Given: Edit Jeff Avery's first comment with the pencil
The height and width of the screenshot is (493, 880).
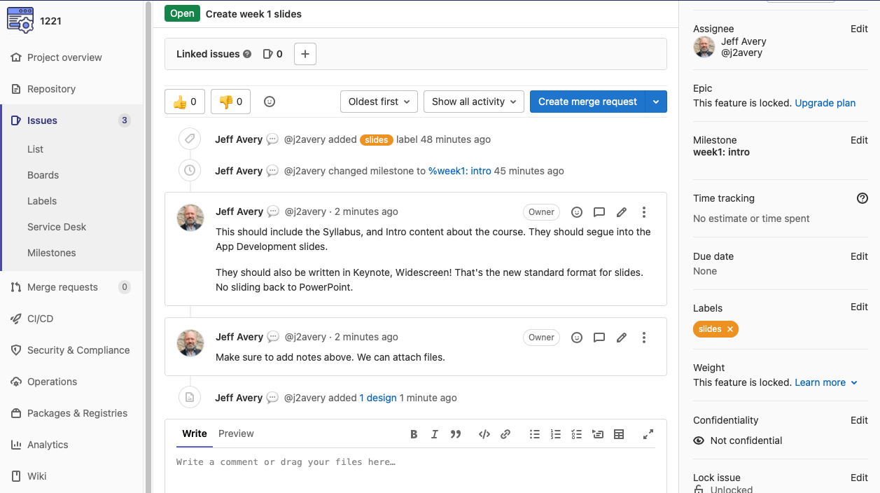Looking at the screenshot, I should [x=621, y=211].
